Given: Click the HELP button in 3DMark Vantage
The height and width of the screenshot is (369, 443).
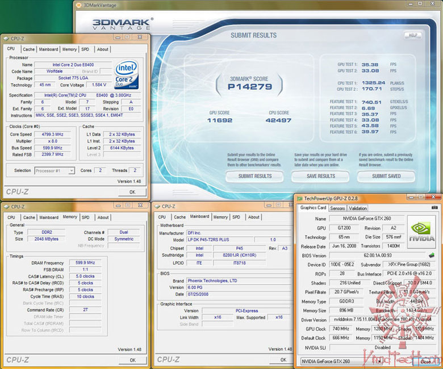Looking at the screenshot, I should point(413,35).
